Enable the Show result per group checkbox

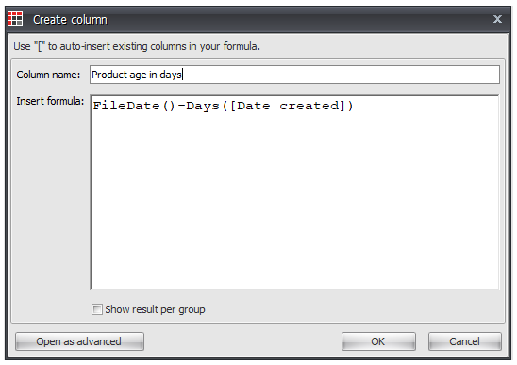[x=96, y=309]
